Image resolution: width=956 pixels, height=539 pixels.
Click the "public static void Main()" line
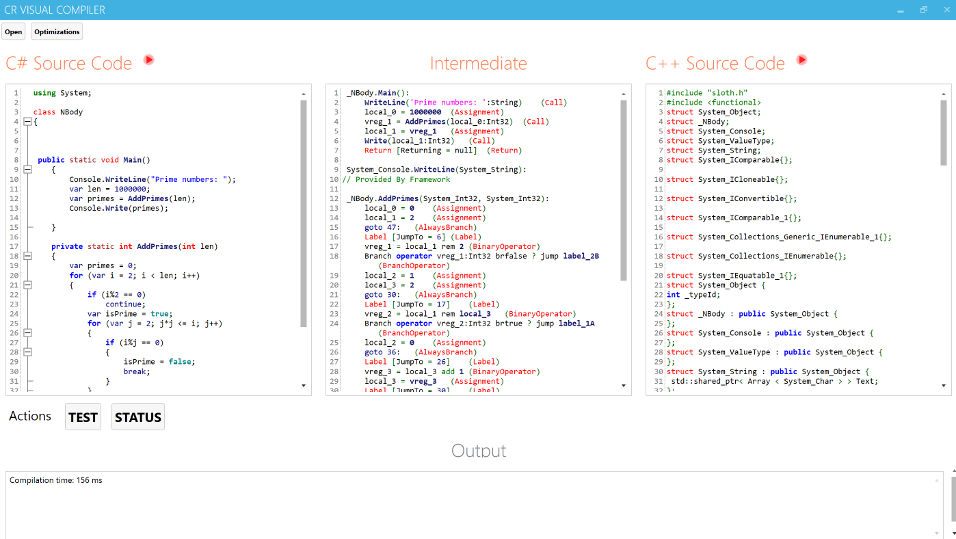[94, 160]
